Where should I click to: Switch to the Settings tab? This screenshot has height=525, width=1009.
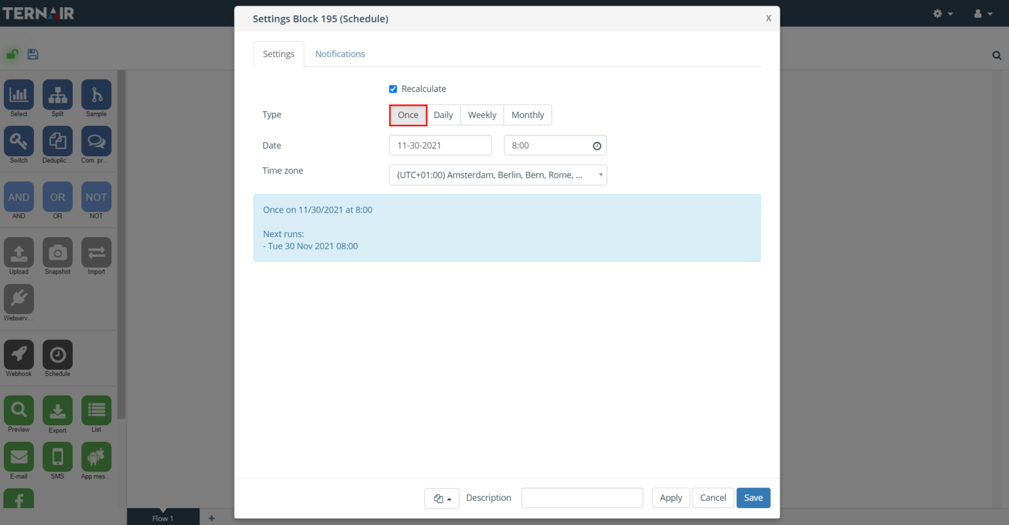coord(279,54)
